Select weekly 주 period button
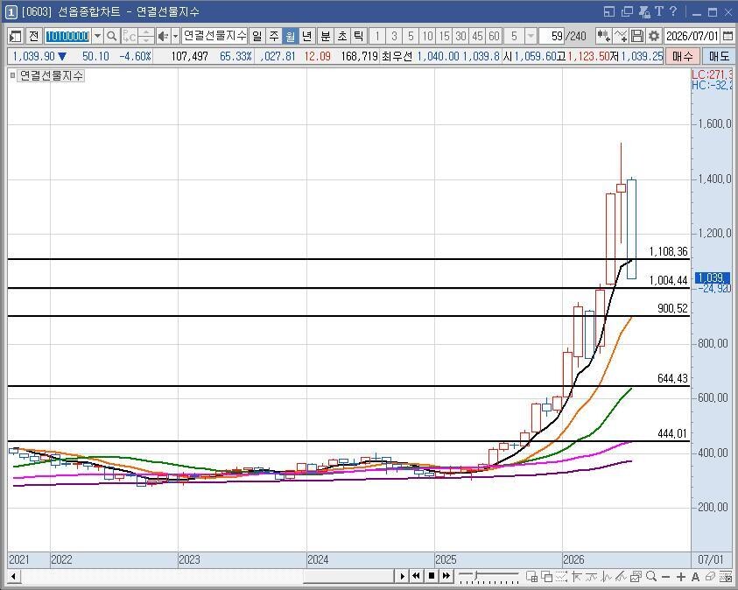The image size is (738, 590). 274,36
